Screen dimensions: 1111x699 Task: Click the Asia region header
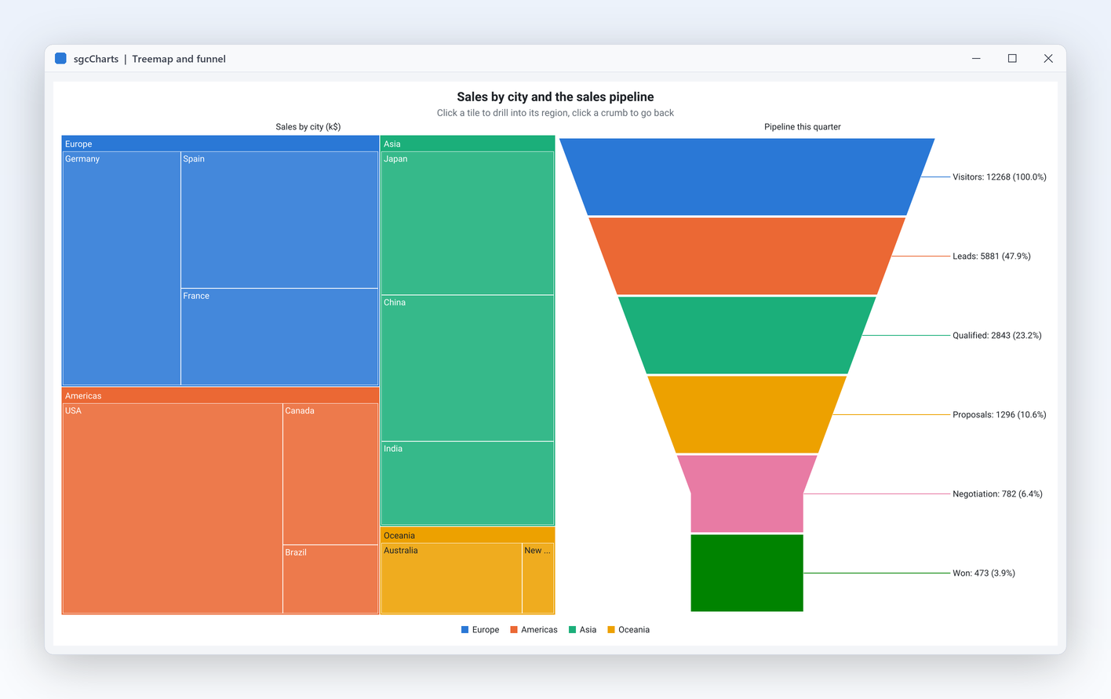[x=468, y=144]
